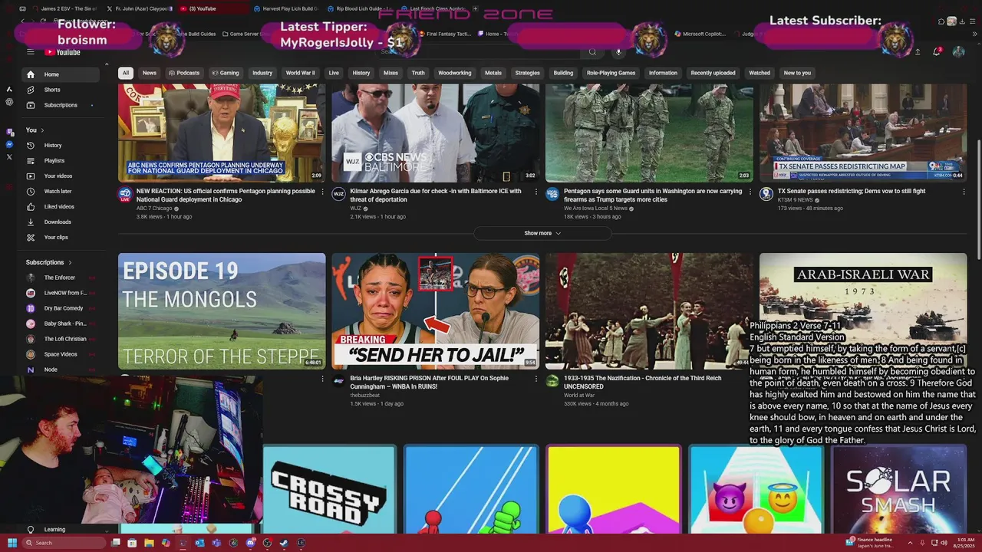This screenshot has width=982, height=552.
Task: Select the Role-Playing Games chip
Action: tap(611, 73)
